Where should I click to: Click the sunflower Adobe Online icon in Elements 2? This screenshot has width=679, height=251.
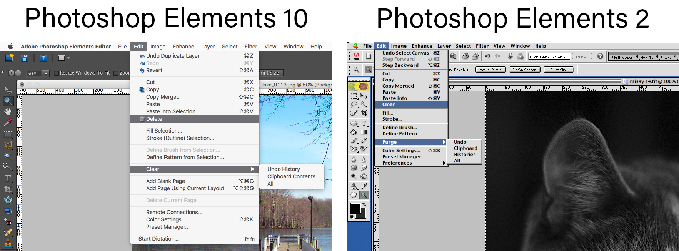tap(359, 86)
